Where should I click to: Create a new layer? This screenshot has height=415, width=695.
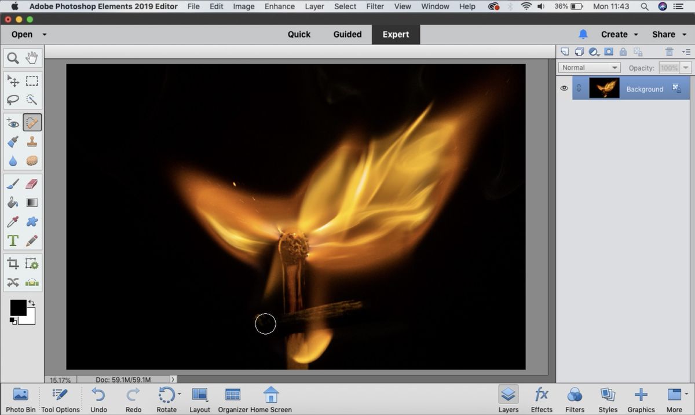pyautogui.click(x=565, y=52)
